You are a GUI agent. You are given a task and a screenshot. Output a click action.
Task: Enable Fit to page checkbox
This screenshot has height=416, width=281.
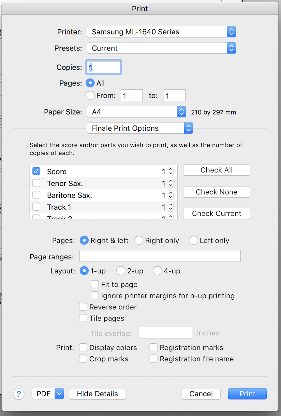pyautogui.click(x=95, y=284)
